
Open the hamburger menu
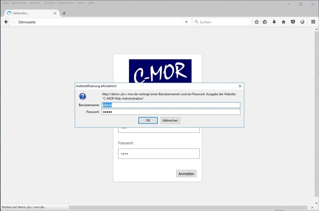[x=313, y=22]
